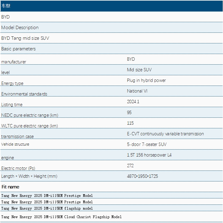Select the NEDC range value '95'
The height and width of the screenshot is (223, 223).
point(129,112)
